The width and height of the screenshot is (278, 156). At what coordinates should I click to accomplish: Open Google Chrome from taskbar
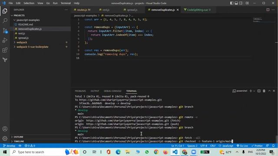[x=156, y=152]
